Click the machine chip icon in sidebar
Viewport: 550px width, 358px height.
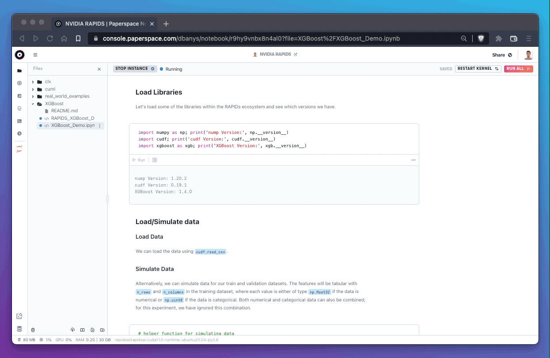(x=19, y=83)
